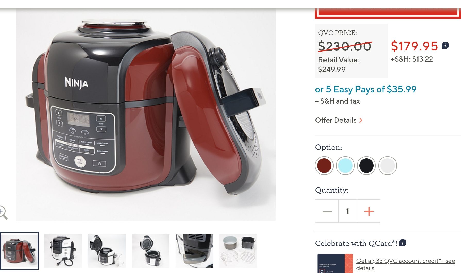The image size is (461, 273).
Task: Show the vent close-up thumbnail
Action: (x=194, y=251)
